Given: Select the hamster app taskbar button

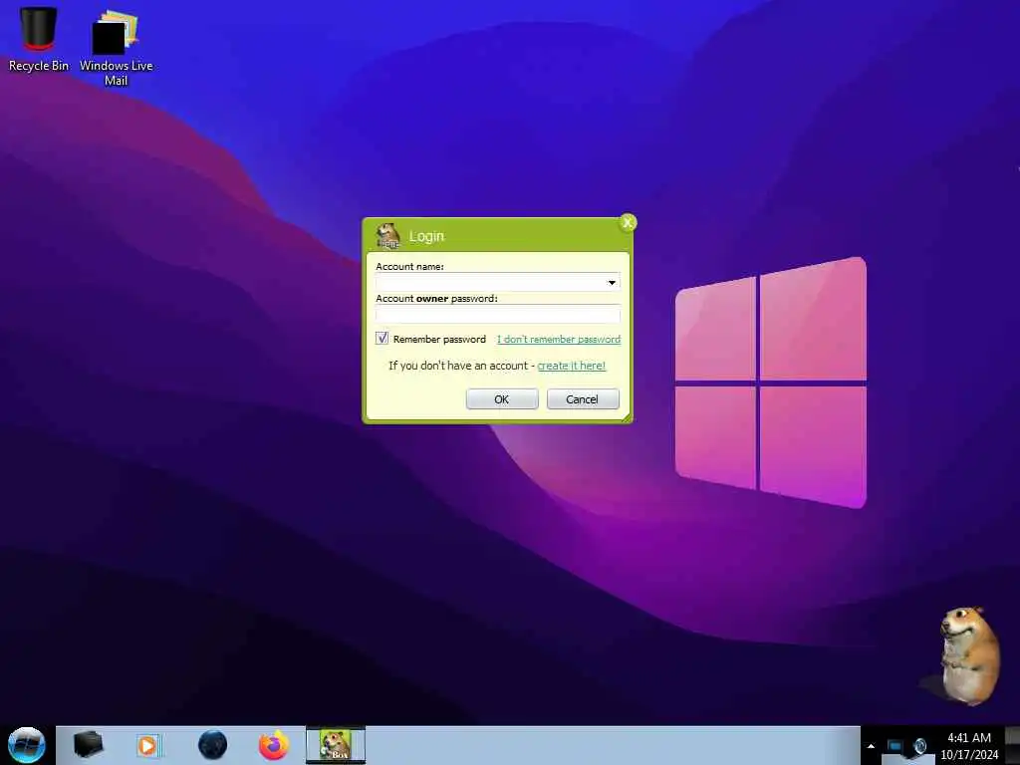Looking at the screenshot, I should 336,745.
